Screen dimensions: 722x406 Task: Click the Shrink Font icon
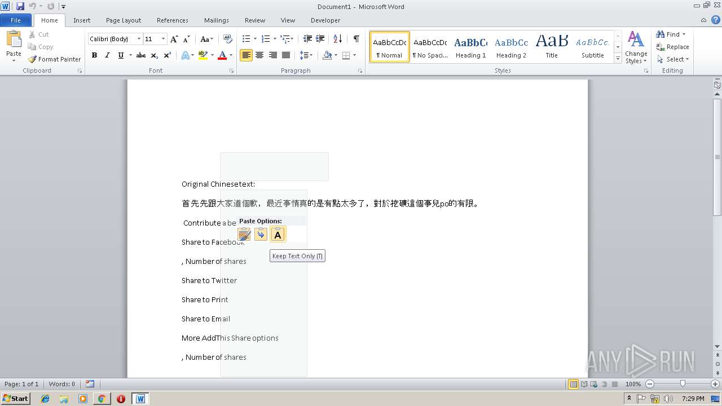186,39
